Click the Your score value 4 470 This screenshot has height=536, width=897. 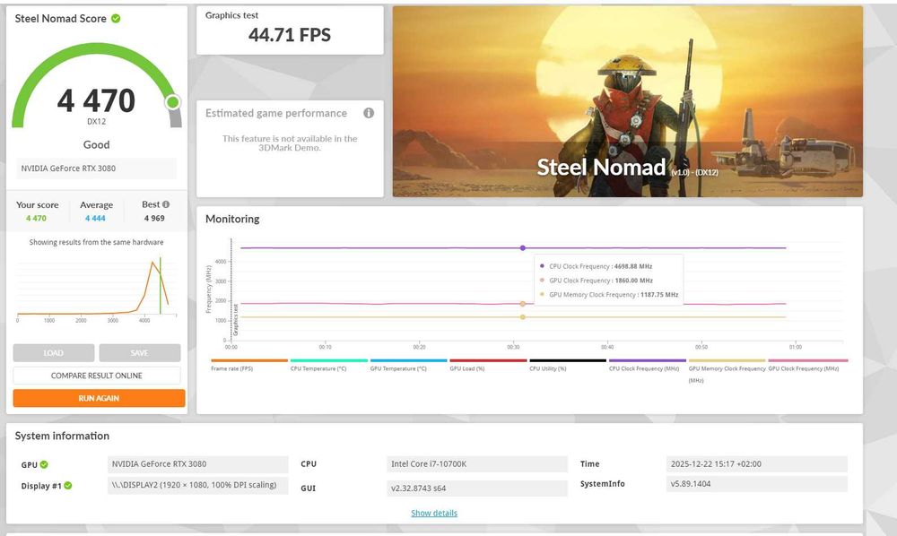coord(36,219)
